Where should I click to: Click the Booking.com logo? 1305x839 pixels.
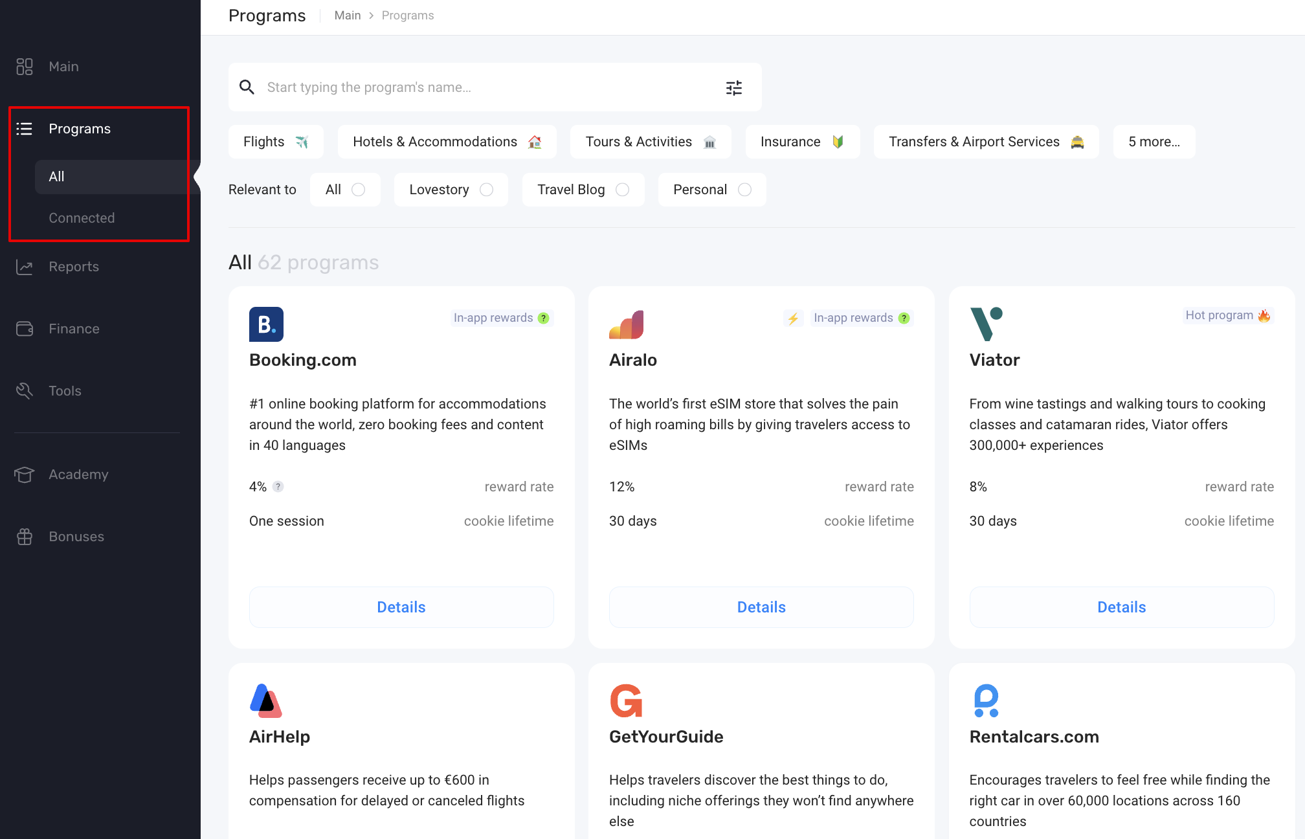pyautogui.click(x=266, y=324)
